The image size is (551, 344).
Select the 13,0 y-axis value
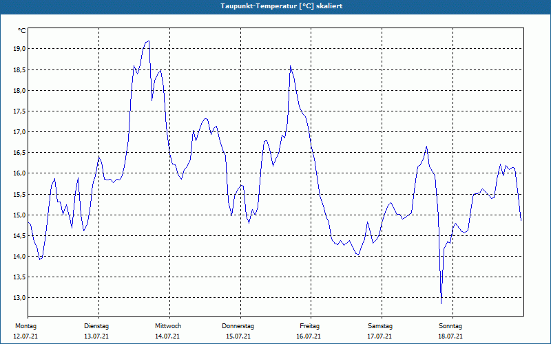pos(19,298)
